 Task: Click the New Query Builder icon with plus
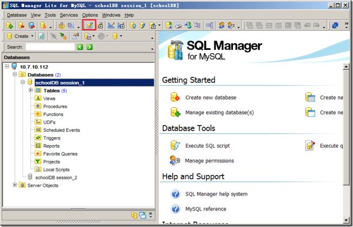121,25
